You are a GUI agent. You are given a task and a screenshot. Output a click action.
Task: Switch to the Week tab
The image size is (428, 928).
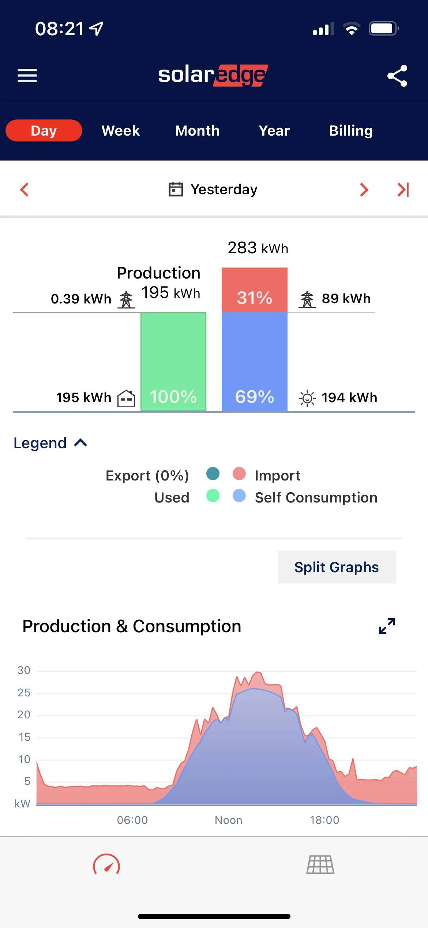(x=121, y=130)
